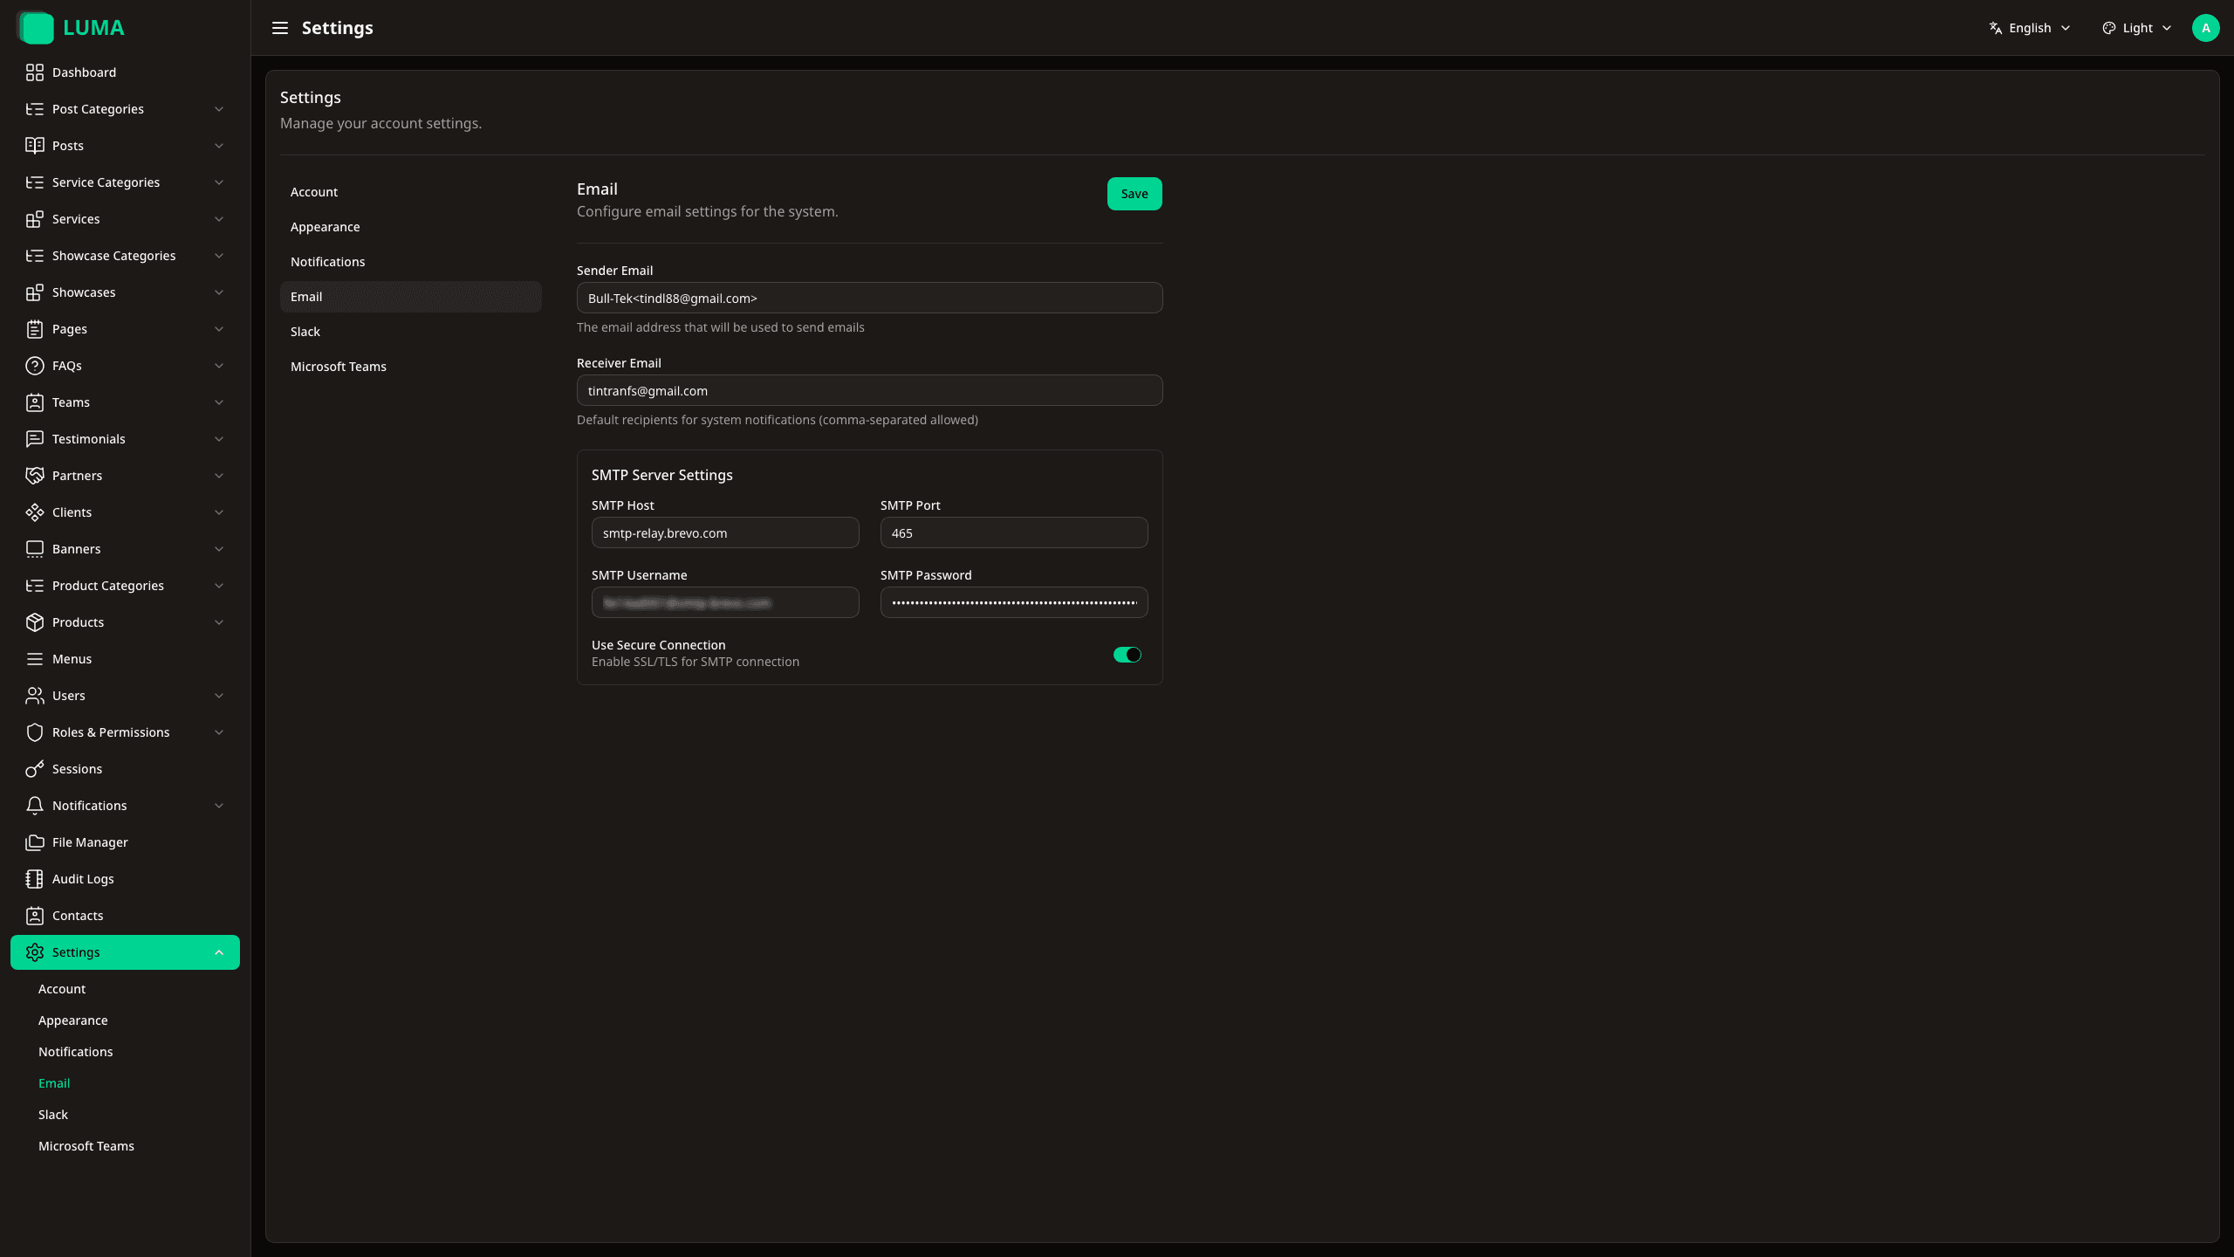Click the Audit Logs notebook icon
This screenshot has width=2234, height=1257.
point(35,879)
